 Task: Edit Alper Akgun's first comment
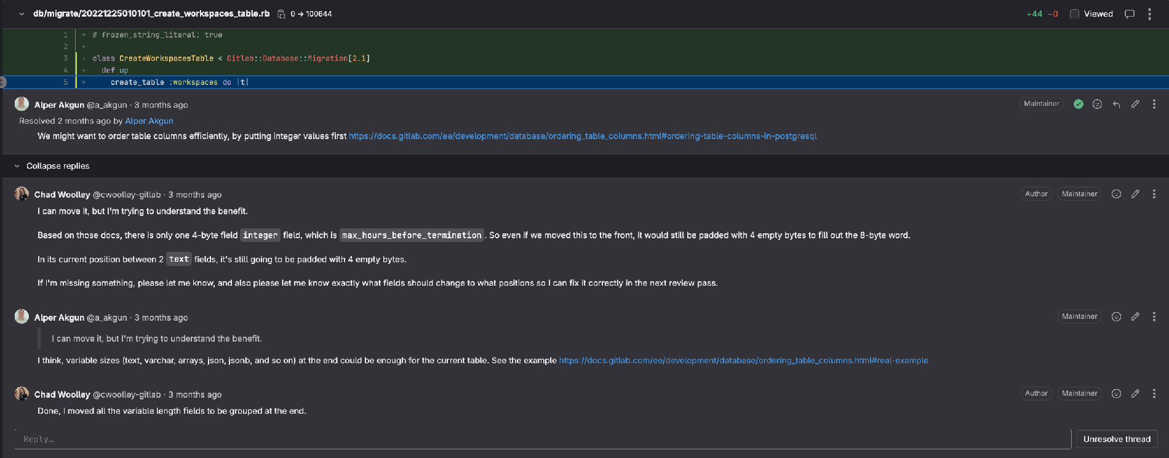tap(1135, 105)
